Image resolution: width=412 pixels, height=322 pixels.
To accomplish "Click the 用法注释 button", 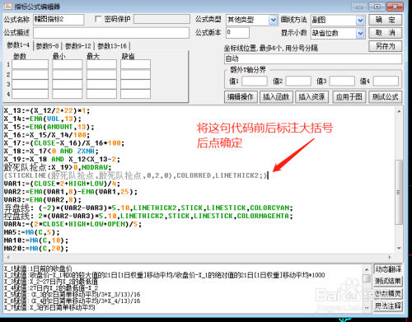I will click(x=388, y=306).
